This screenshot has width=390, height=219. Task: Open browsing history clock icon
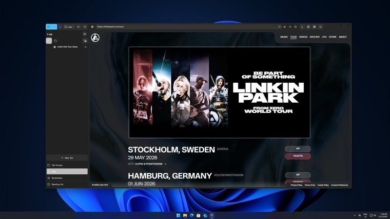click(x=295, y=27)
